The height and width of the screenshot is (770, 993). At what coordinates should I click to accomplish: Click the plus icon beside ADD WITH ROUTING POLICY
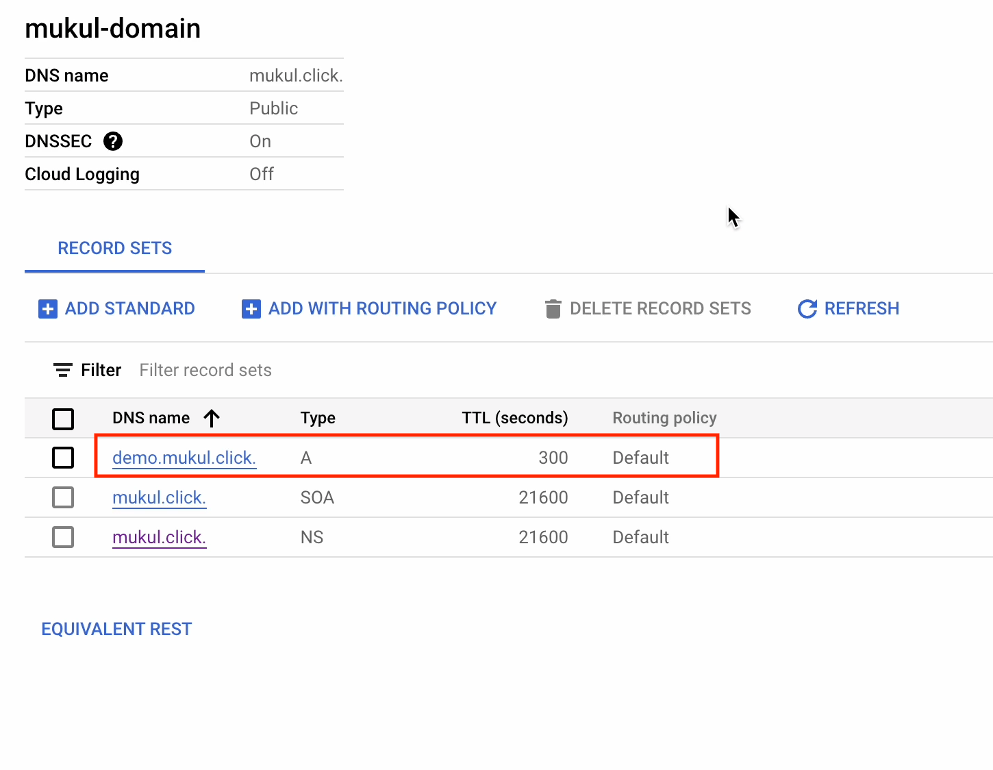251,309
